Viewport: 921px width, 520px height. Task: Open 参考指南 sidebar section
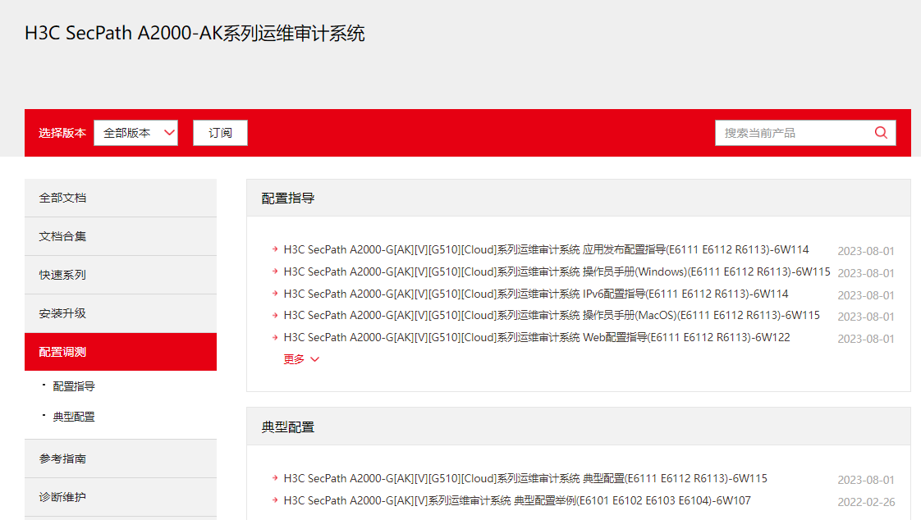[121, 458]
